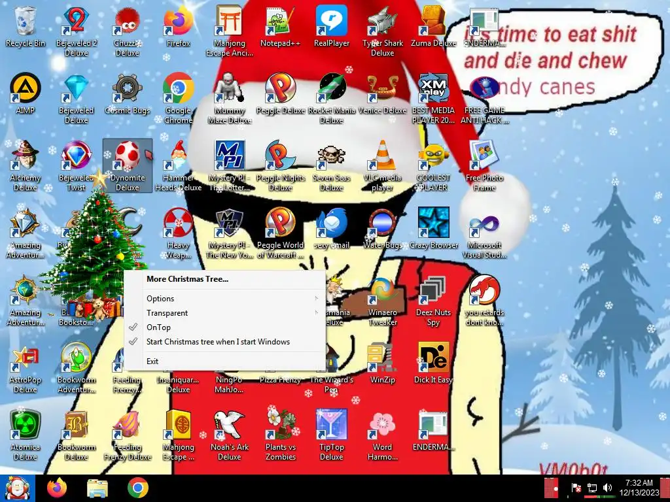This screenshot has width=670, height=502.
Task: Open the Santa Start button
Action: [x=18, y=488]
